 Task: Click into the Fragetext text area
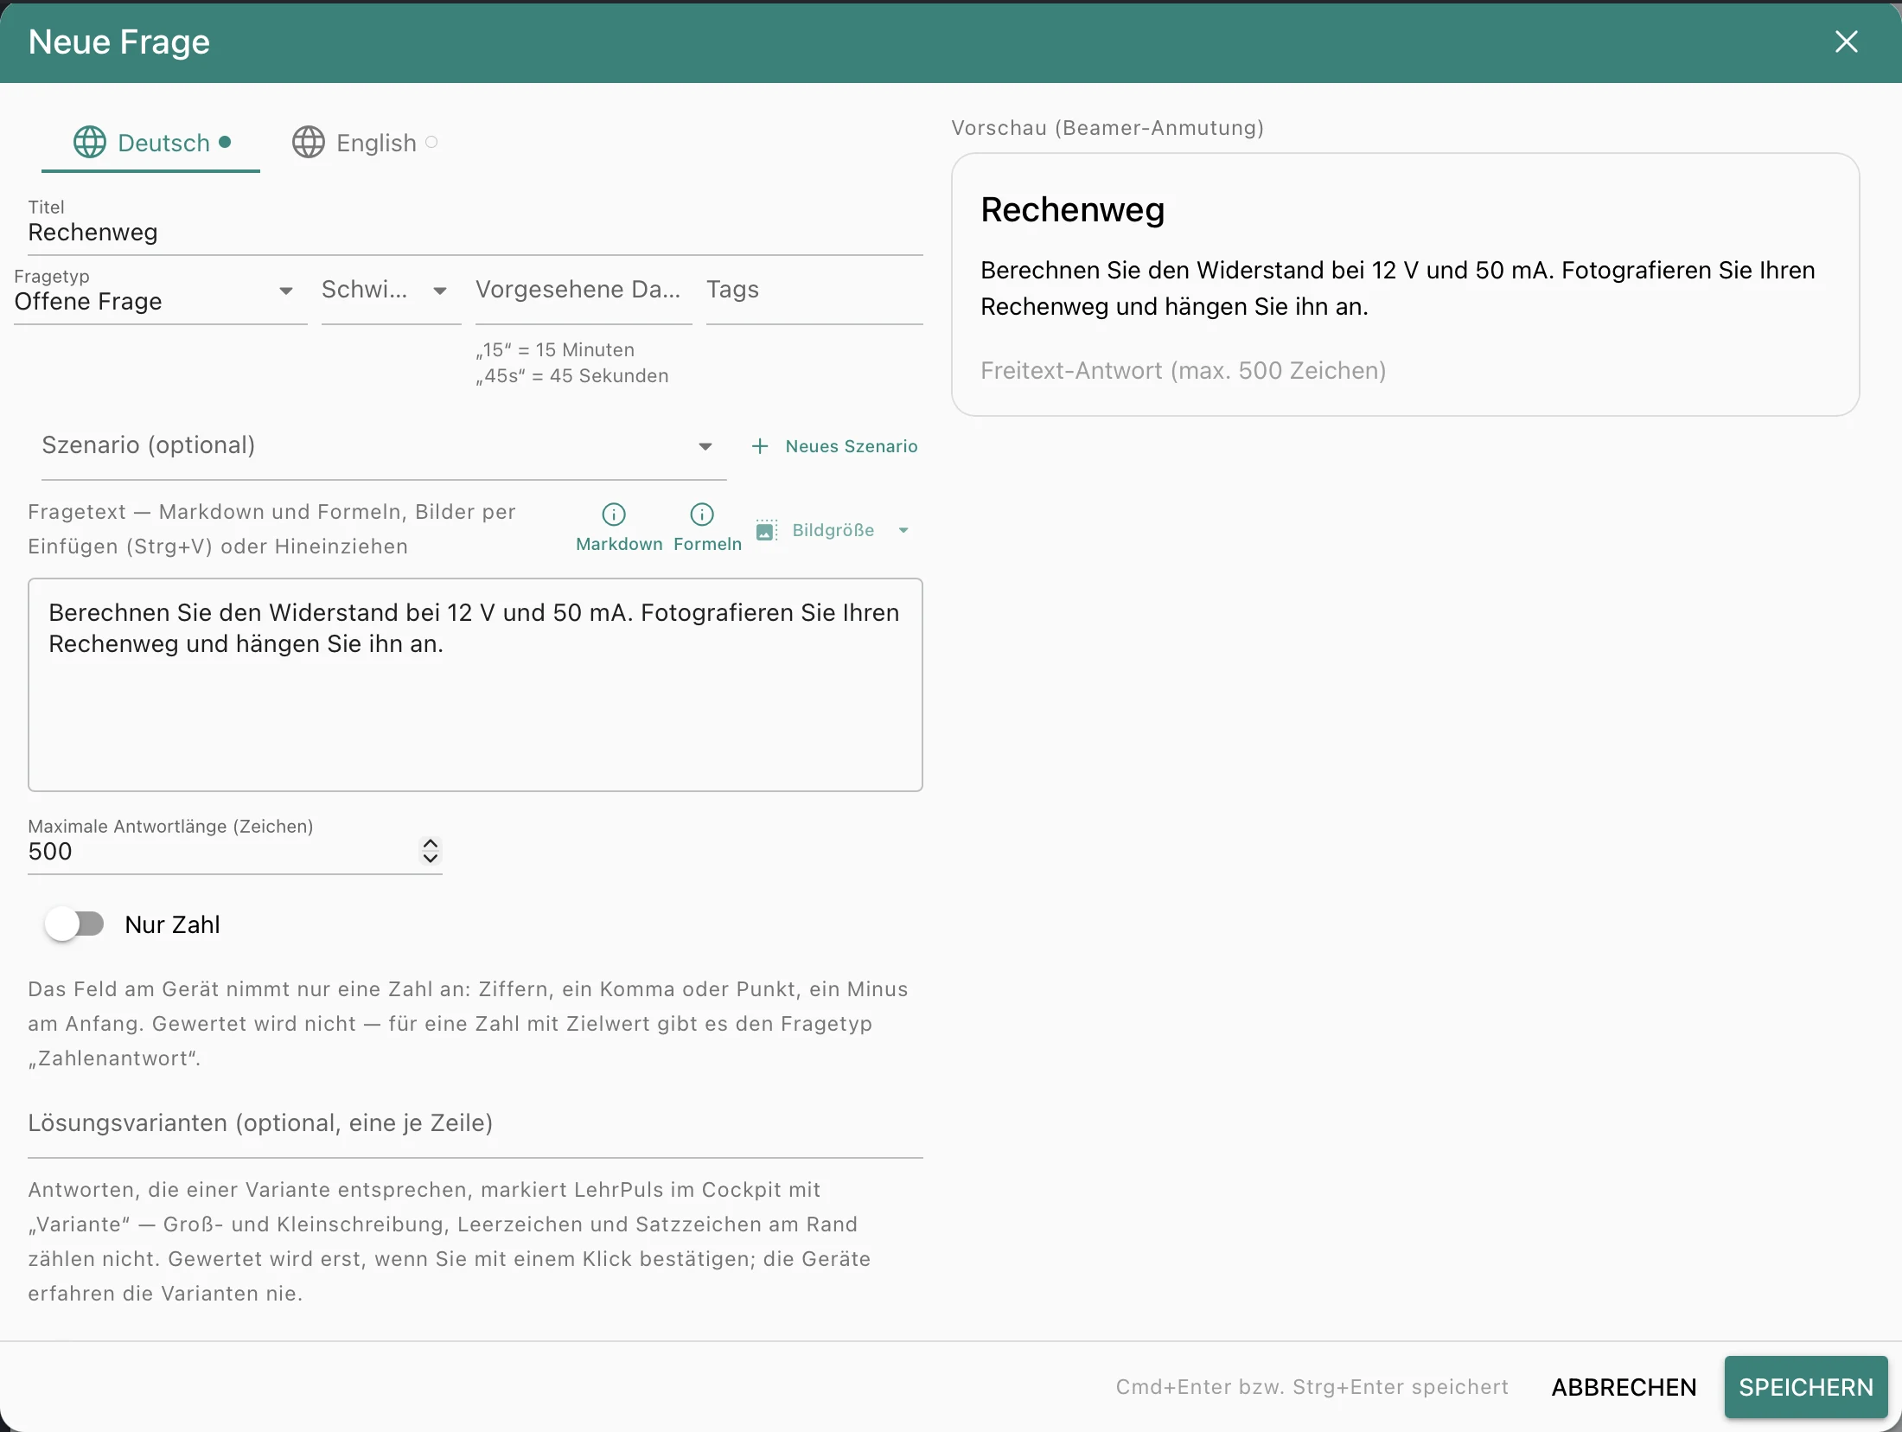[475, 685]
